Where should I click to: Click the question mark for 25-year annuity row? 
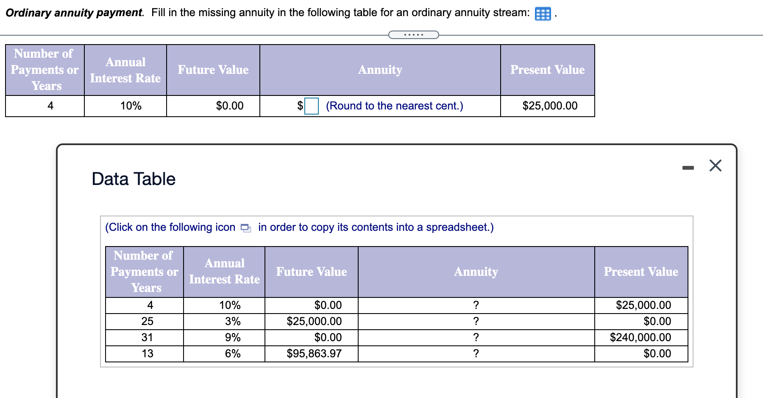(x=476, y=321)
